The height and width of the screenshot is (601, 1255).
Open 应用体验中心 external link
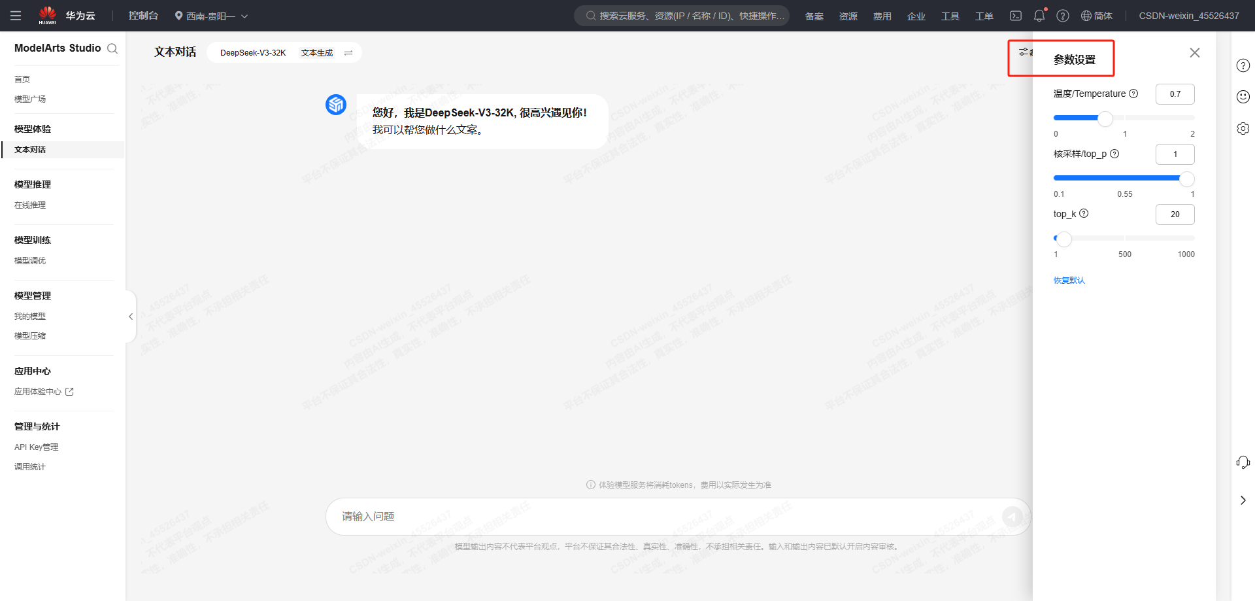pos(44,391)
